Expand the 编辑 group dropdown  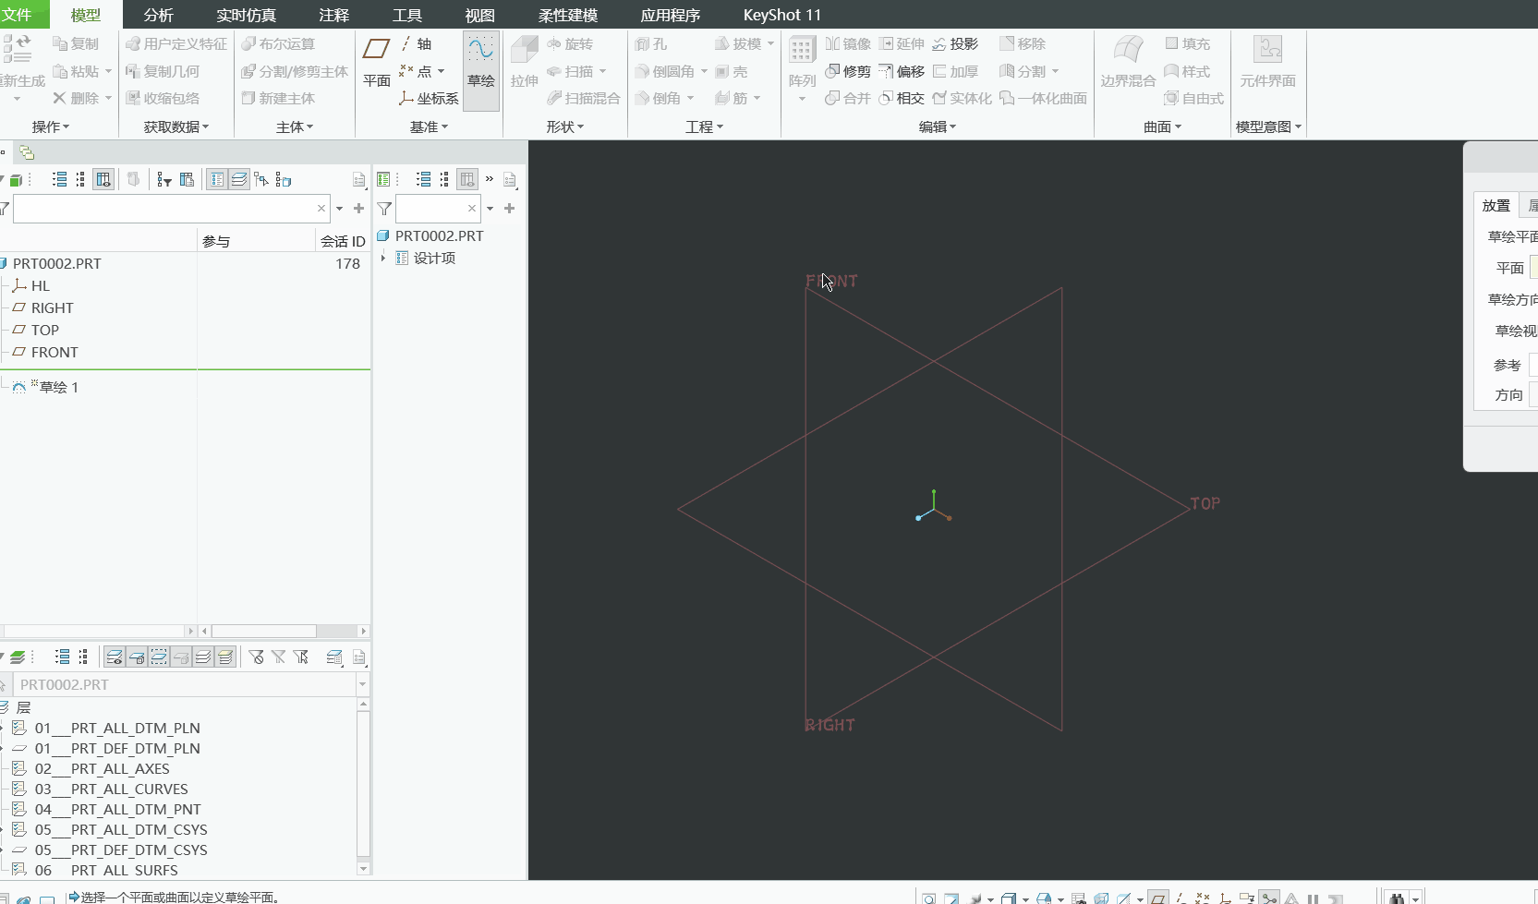click(x=938, y=127)
